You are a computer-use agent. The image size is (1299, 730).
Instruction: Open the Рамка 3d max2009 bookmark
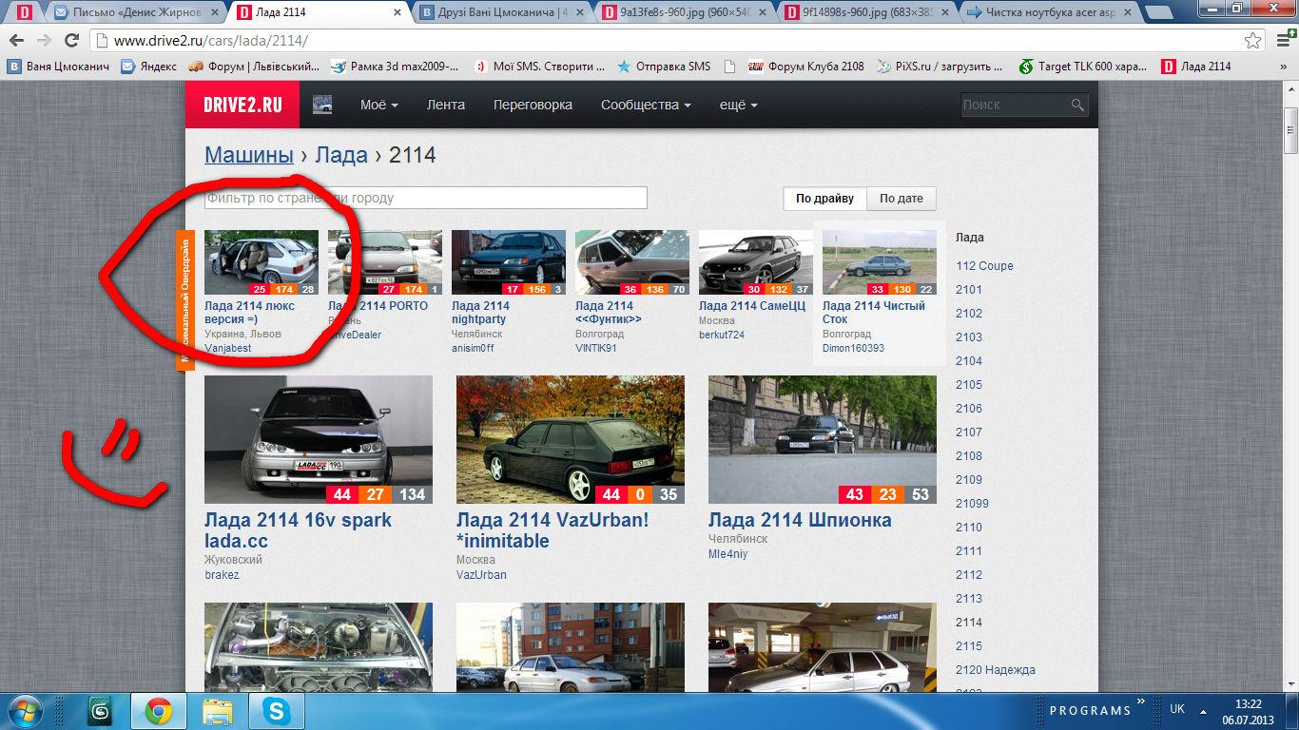click(395, 67)
